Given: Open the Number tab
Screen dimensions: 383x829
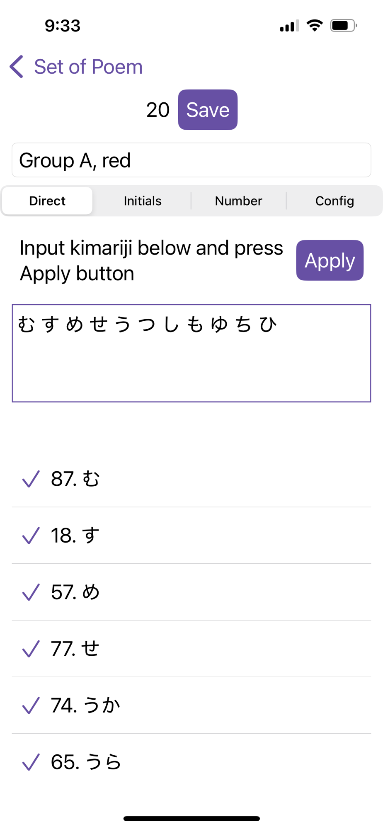Looking at the screenshot, I should click(x=238, y=201).
